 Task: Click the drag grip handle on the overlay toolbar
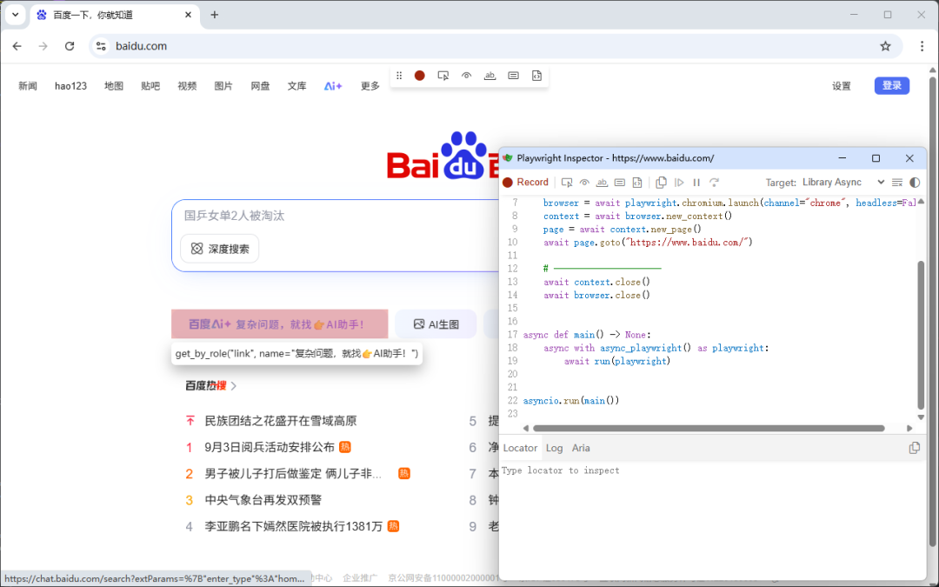[x=399, y=76]
